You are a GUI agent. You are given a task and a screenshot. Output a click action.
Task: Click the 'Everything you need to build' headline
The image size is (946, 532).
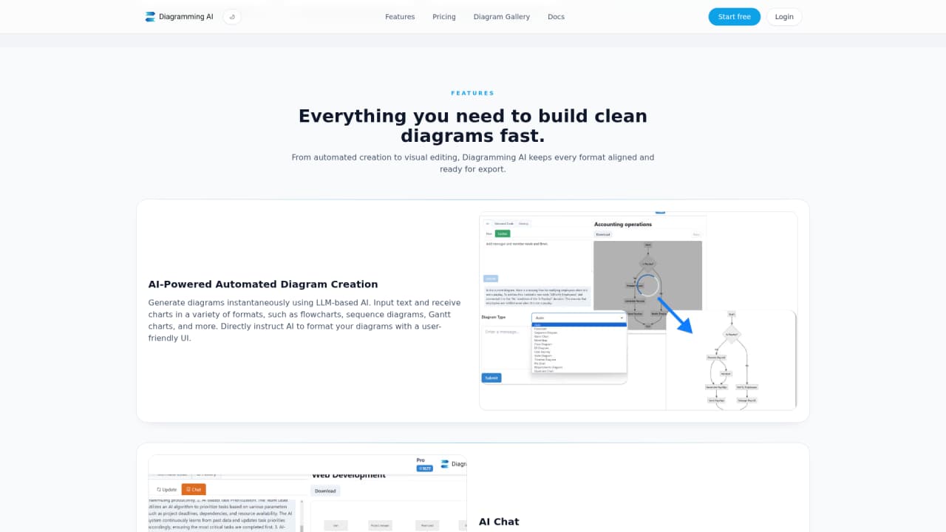(473, 126)
